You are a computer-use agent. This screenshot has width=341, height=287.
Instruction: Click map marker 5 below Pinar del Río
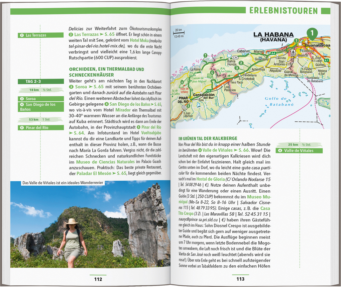188,106
